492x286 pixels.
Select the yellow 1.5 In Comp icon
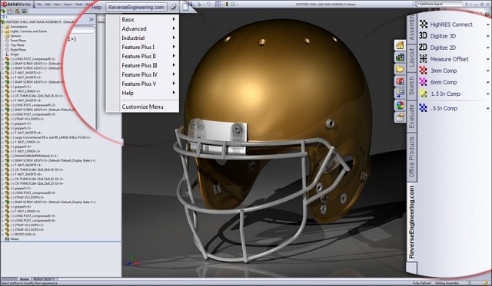click(x=424, y=94)
